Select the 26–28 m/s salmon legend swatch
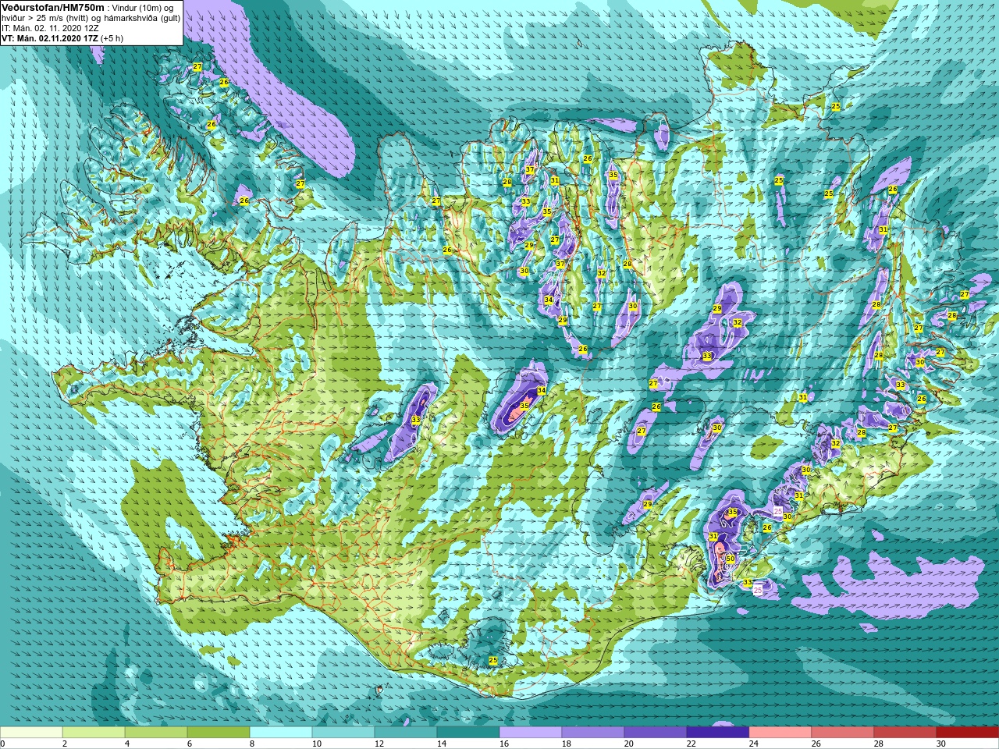 (x=843, y=733)
